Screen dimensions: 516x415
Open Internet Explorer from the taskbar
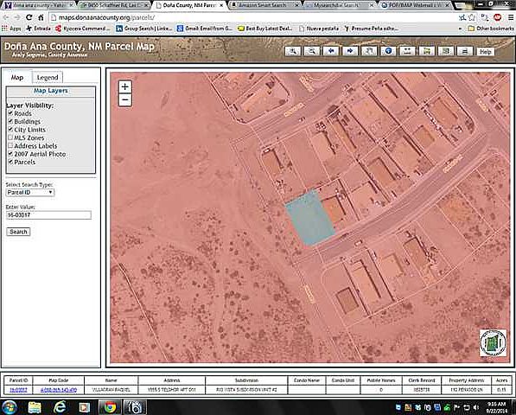60,407
